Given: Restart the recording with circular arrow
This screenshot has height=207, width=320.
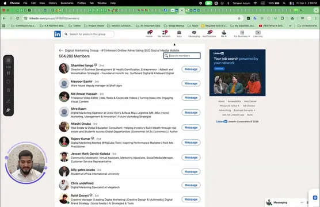Looking at the screenshot, I should [9, 82].
